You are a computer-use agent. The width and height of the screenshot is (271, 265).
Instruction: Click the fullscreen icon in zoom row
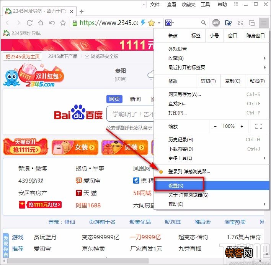pos(258,126)
